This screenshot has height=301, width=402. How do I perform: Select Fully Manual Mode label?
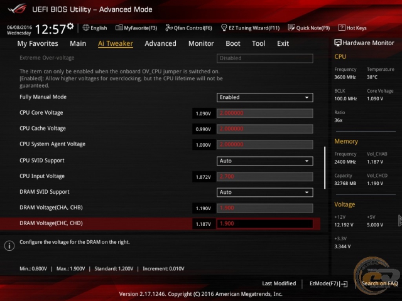tap(43, 97)
